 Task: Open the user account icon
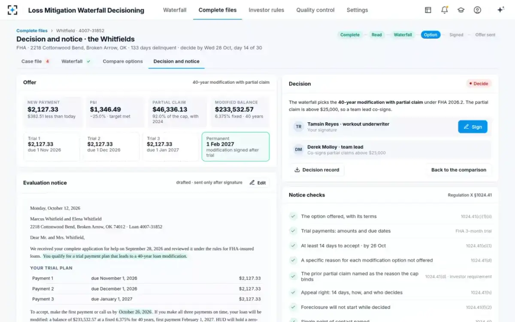[x=477, y=10]
